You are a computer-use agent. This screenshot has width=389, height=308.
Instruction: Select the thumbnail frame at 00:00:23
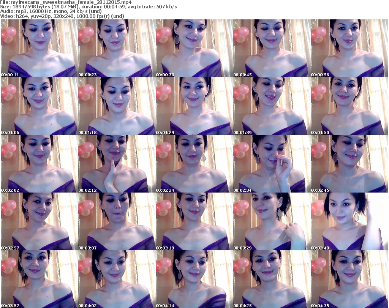pyautogui.click(x=117, y=48)
